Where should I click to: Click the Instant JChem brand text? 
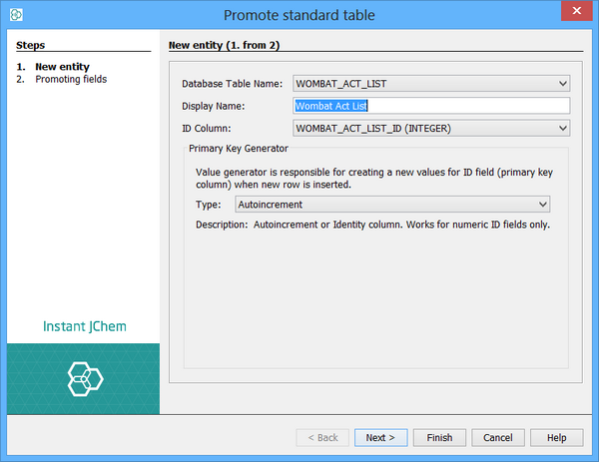click(84, 326)
